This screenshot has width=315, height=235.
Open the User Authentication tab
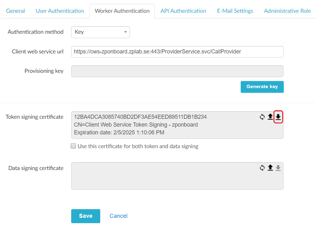[x=60, y=11]
